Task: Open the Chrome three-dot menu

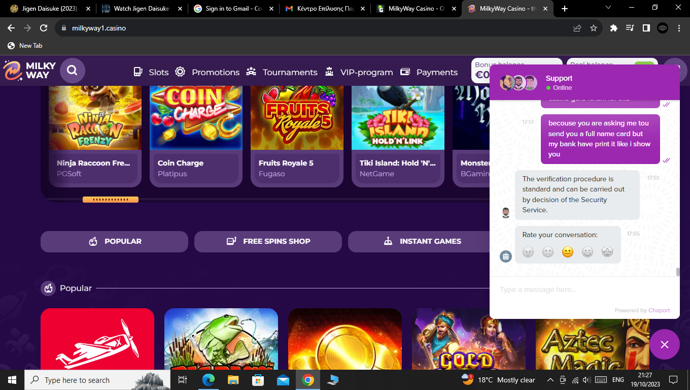Action: tap(679, 28)
